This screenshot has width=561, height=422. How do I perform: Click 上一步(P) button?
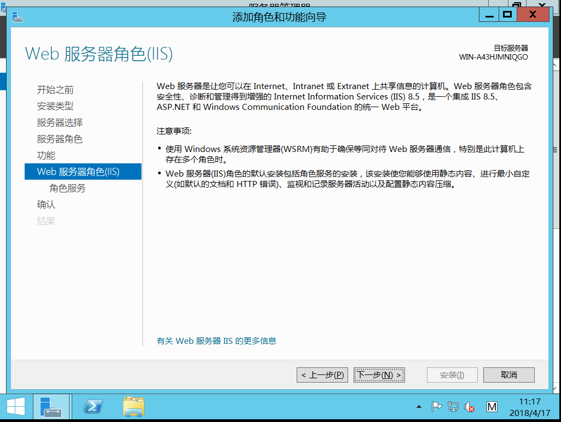(x=322, y=375)
